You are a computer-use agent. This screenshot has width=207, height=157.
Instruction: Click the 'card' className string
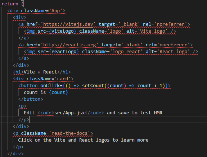tap(62, 79)
